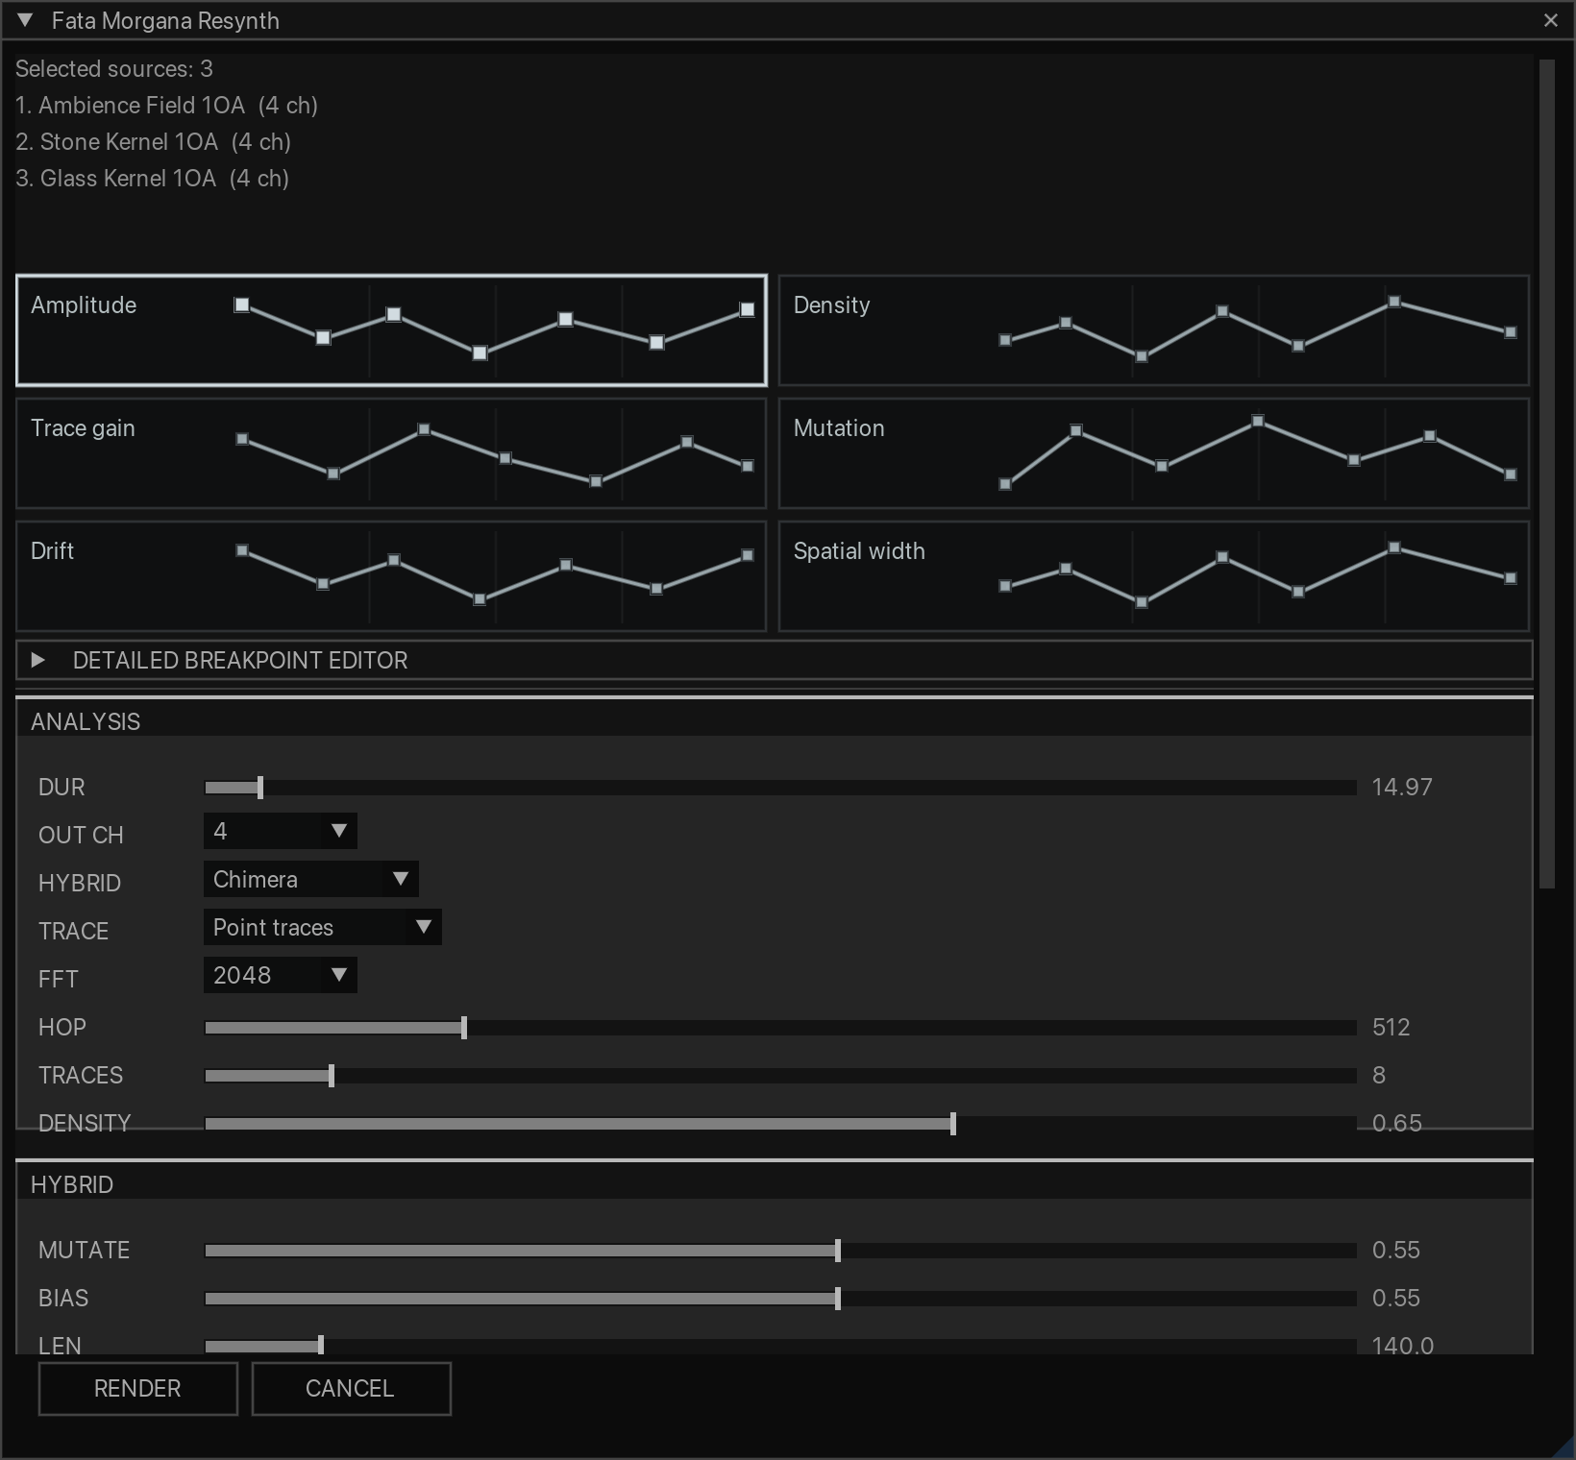Select the Drift envelope panel
This screenshot has height=1460, width=1576.
[x=391, y=576]
